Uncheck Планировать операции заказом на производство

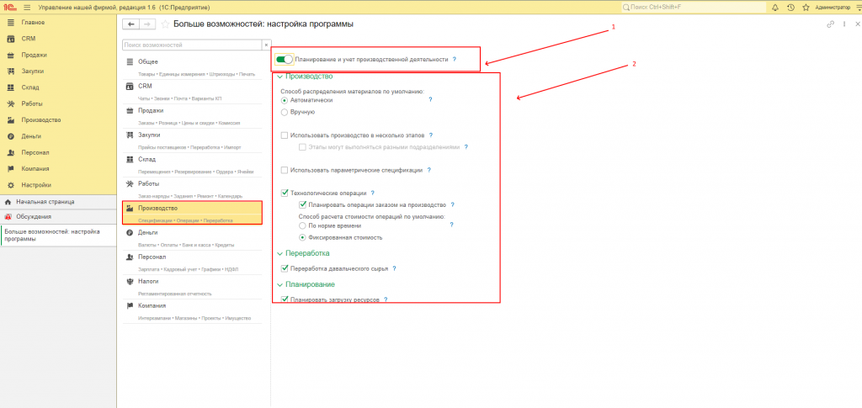tap(302, 204)
